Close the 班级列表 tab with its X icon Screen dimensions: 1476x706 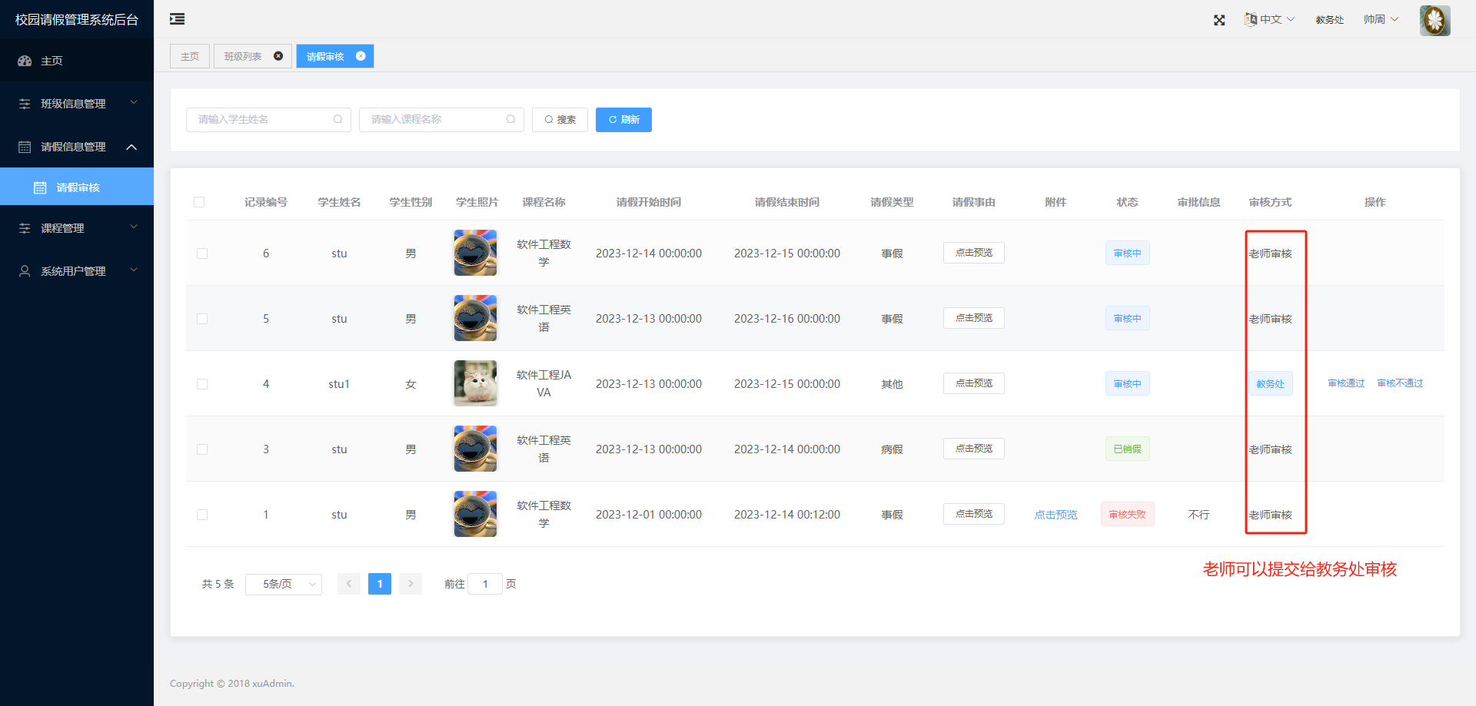(278, 56)
